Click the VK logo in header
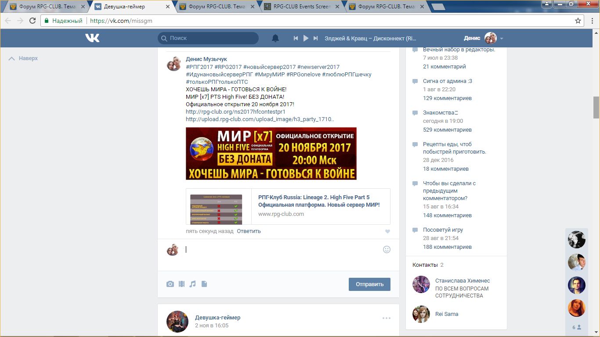 (x=92, y=38)
